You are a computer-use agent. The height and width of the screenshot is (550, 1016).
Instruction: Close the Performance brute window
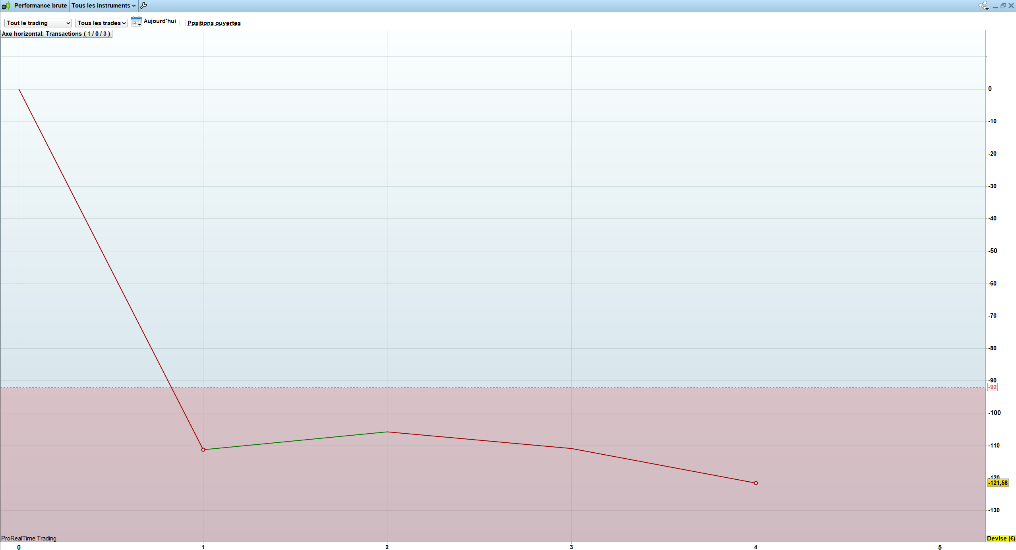(x=1011, y=6)
